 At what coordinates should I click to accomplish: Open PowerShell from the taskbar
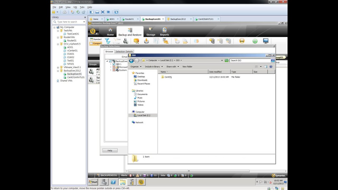click(113, 182)
